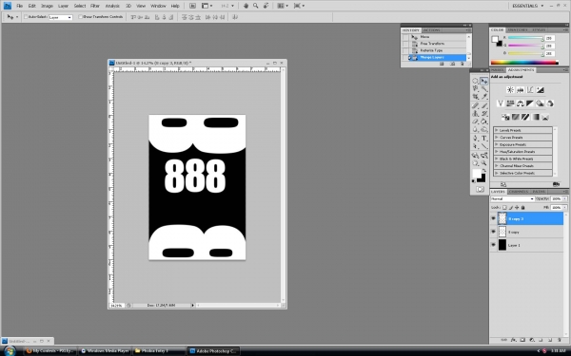Select the Brush tool
Screen dimensions: 571x356
pos(484,105)
